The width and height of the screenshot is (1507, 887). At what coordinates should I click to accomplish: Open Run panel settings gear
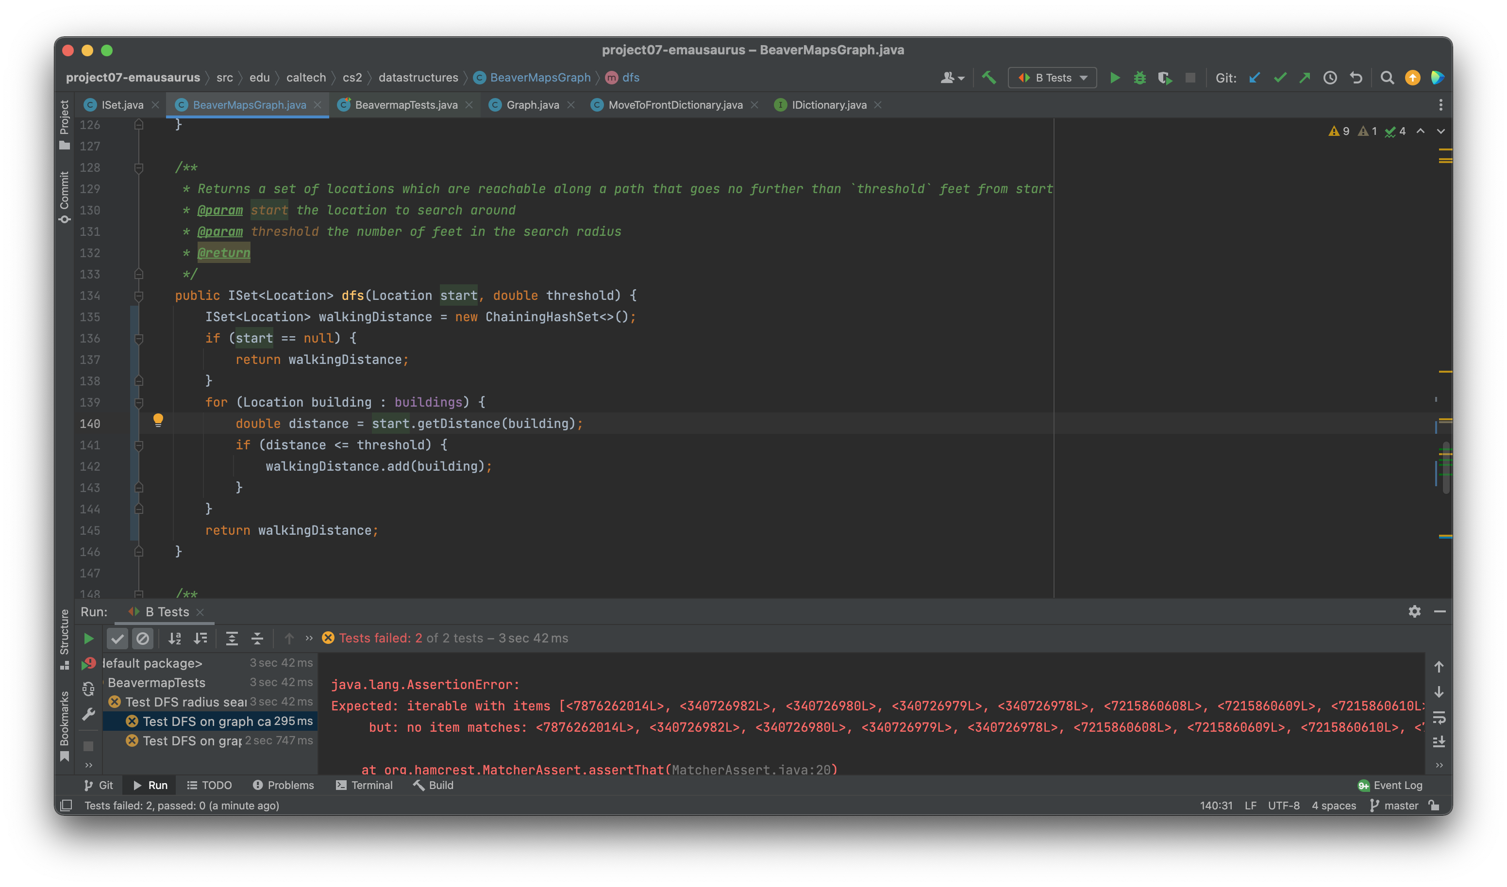pos(1414,611)
